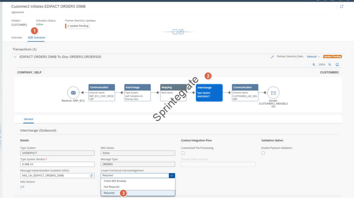Click the pencil edit icon for the transaction
354x198 pixels.
(272, 57)
